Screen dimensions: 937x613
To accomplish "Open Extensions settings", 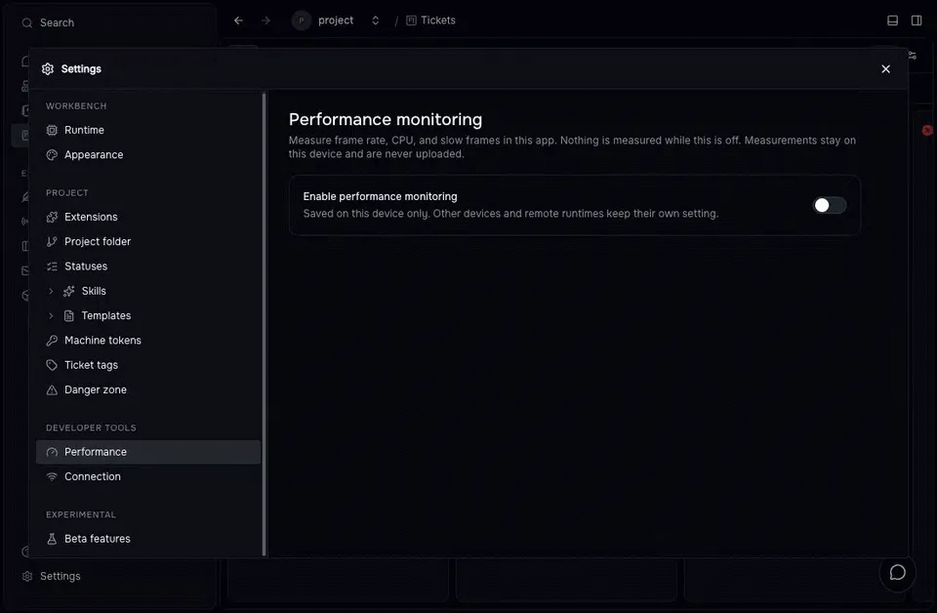I will (x=147, y=217).
